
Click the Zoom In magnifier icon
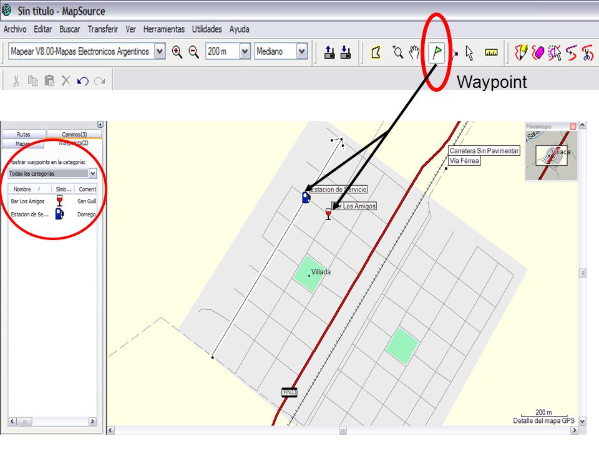point(177,52)
